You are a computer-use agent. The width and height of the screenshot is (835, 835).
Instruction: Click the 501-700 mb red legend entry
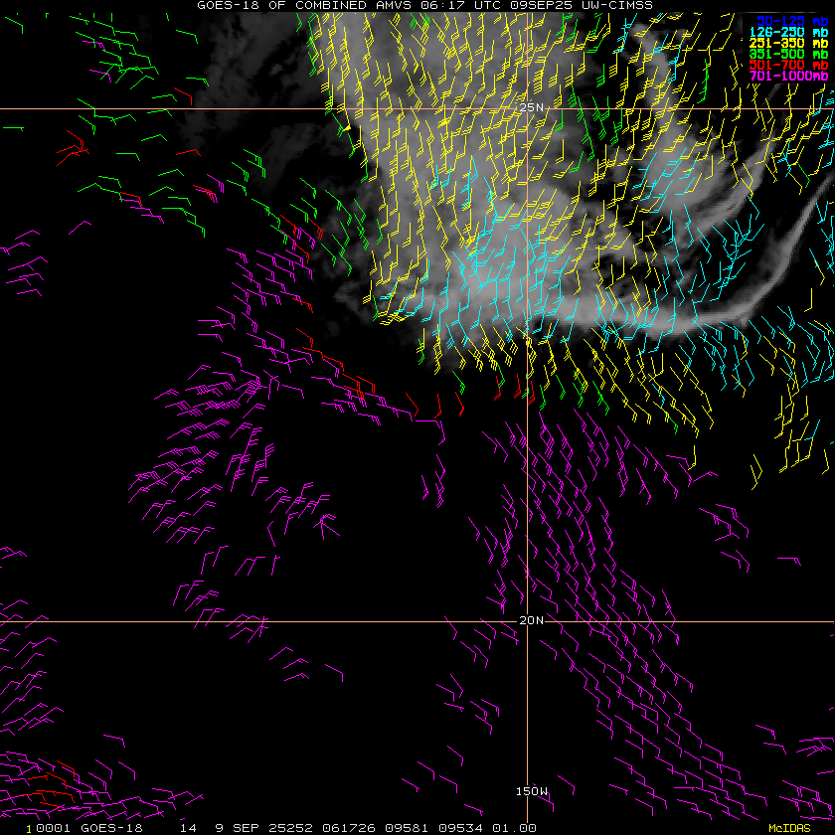pyautogui.click(x=791, y=65)
